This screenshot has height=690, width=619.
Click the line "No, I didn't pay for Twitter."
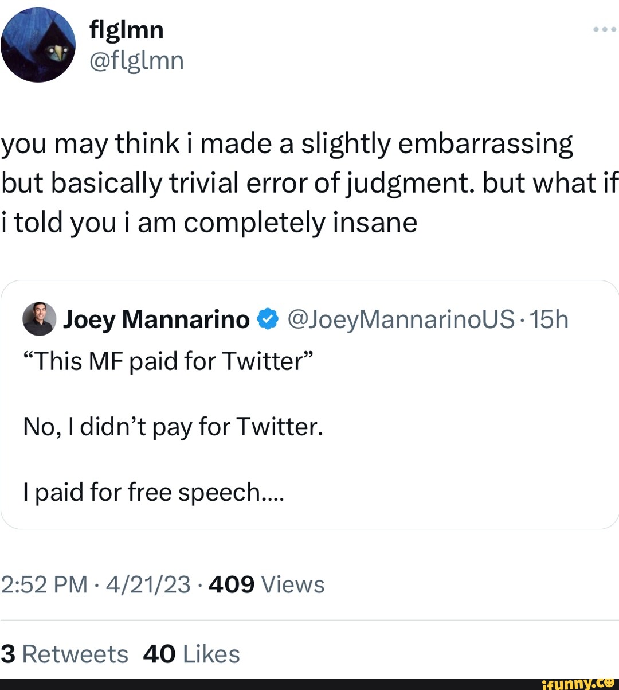click(173, 427)
